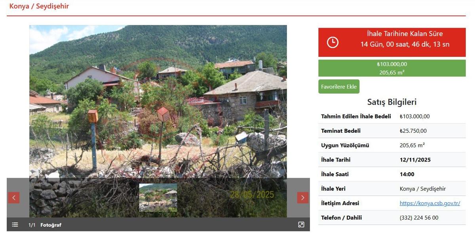The image size is (475, 233).
Task: Click the İhale Saati 14:00 value
Action: (x=407, y=174)
